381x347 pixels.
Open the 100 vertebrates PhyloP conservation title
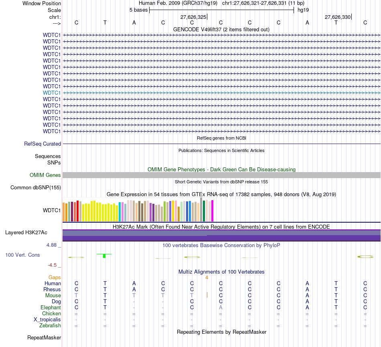pos(221,245)
